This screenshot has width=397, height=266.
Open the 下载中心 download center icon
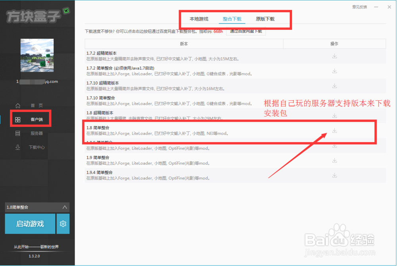click(x=18, y=147)
